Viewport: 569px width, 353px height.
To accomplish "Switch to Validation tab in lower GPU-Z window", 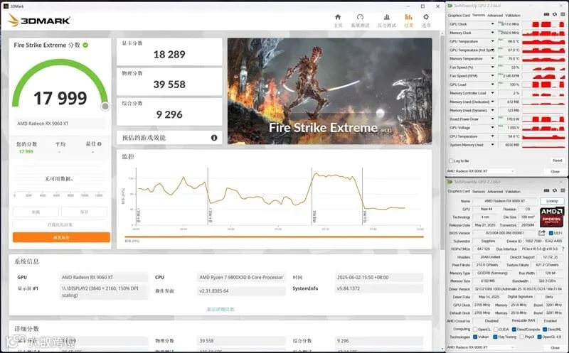I will pyautogui.click(x=513, y=191).
